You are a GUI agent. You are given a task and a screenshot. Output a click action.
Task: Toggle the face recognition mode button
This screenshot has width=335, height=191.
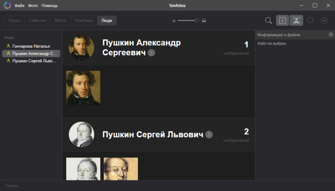296,20
